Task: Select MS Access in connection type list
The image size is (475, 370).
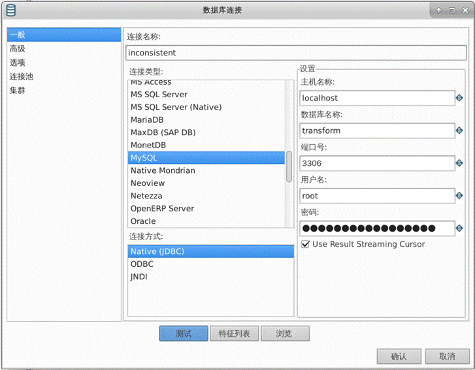Action: pos(206,82)
